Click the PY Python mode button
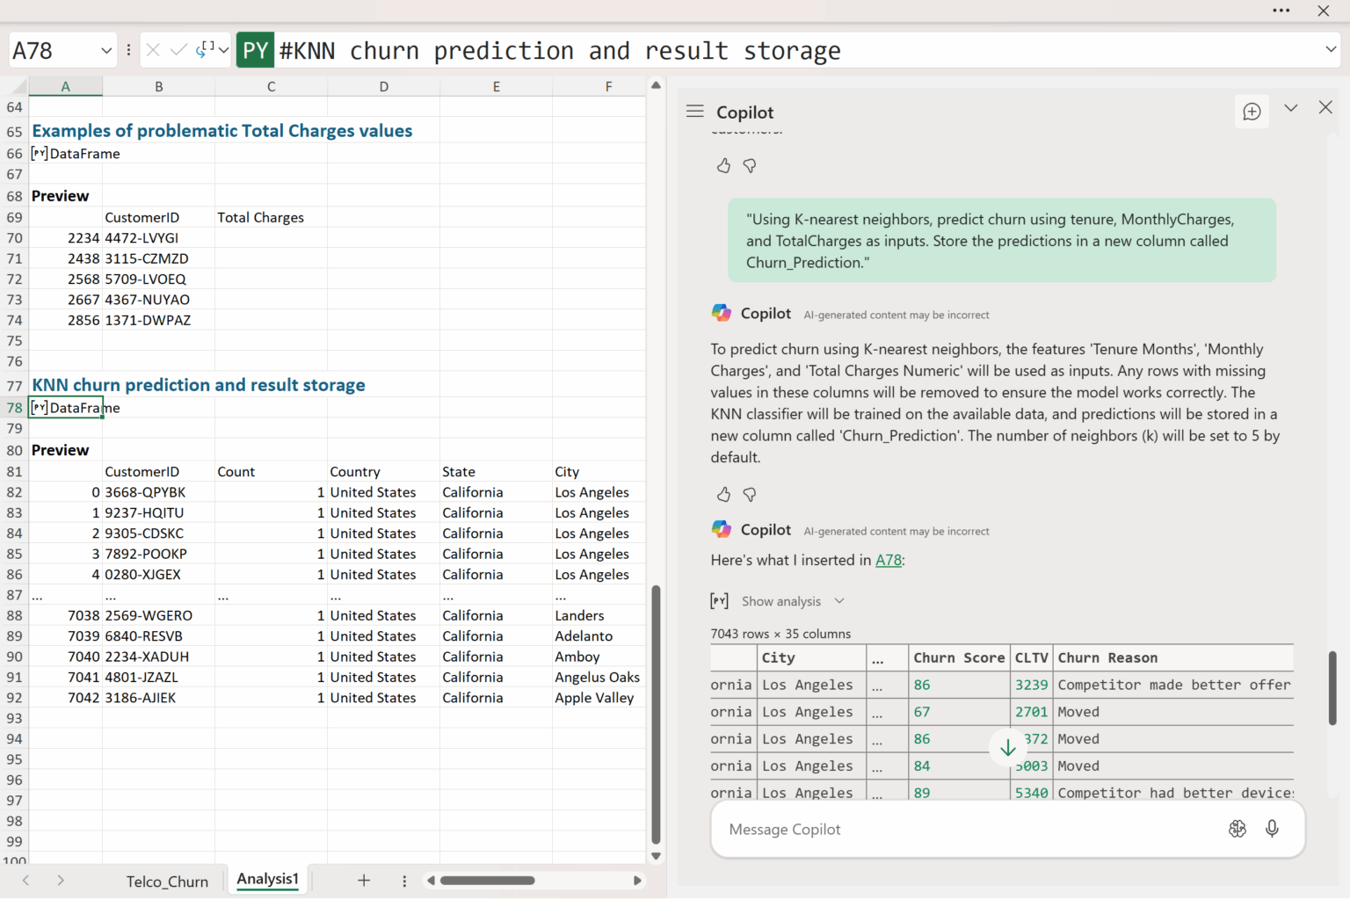Viewport: 1350px width, 900px height. (255, 50)
